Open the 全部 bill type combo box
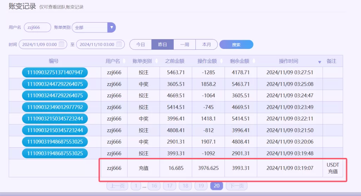 point(93,27)
